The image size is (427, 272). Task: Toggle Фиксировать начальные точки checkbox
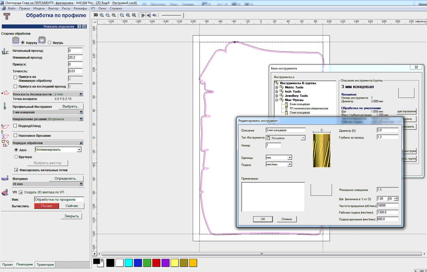[x=16, y=170]
